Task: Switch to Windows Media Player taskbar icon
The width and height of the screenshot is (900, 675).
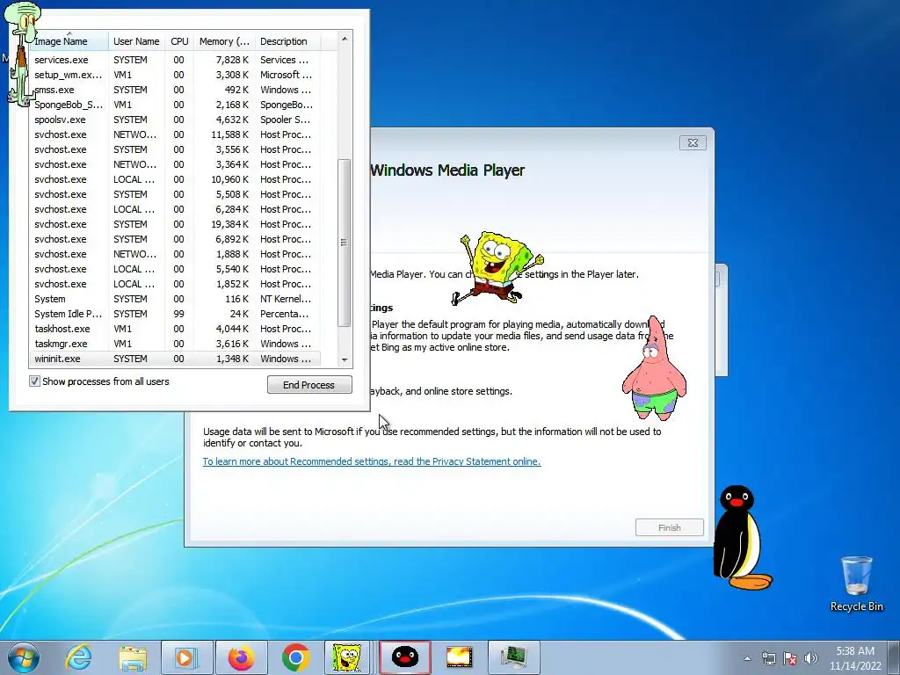Action: point(186,657)
